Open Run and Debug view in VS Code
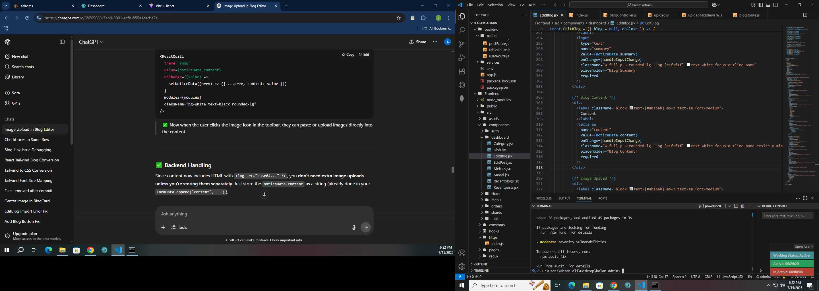The image size is (819, 291). (x=462, y=58)
